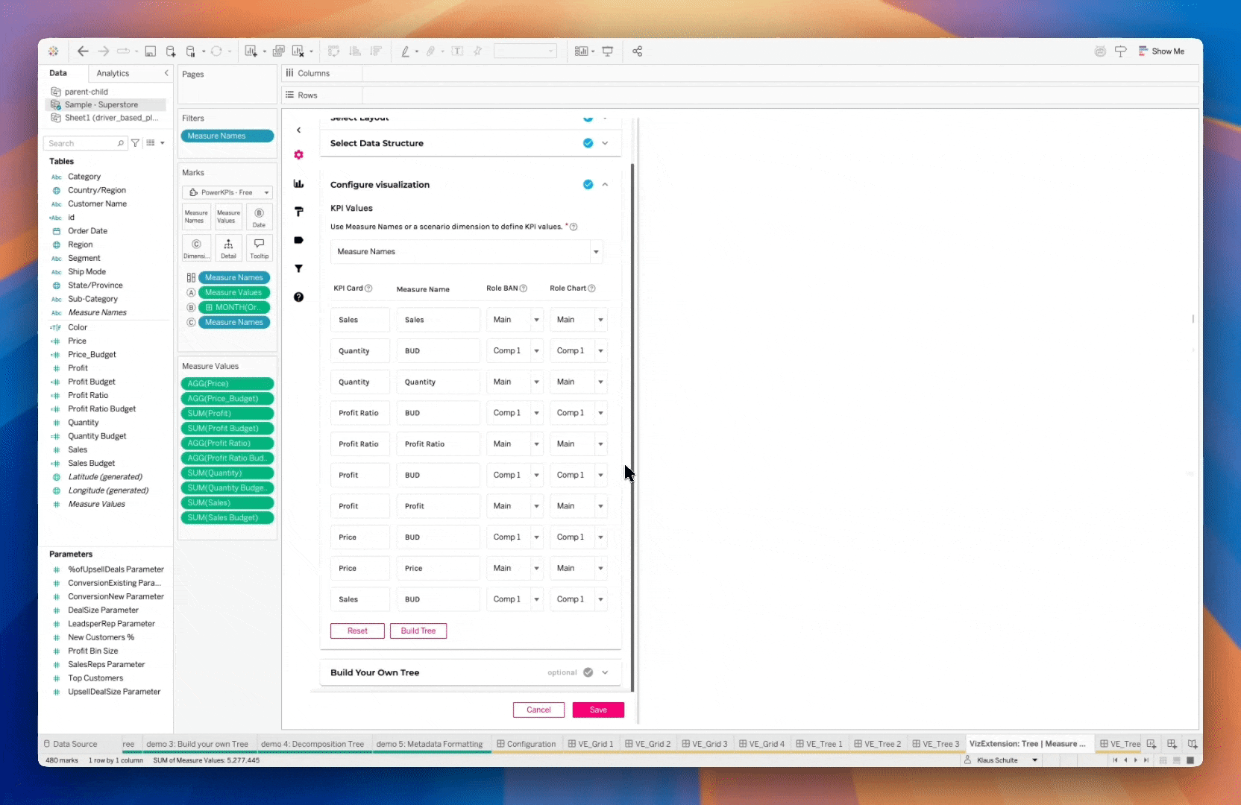Viewport: 1241px width, 805px height.
Task: Click the bar chart icon in extension sidebar
Action: click(x=298, y=183)
